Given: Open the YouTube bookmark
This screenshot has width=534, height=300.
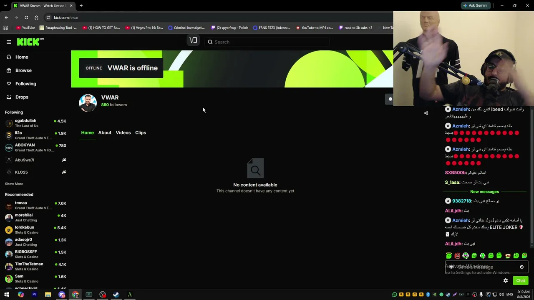Looking at the screenshot, I should (x=26, y=28).
